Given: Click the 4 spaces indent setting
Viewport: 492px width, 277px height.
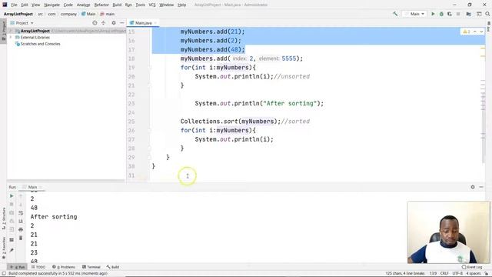Looking at the screenshot, I should (x=474, y=274).
